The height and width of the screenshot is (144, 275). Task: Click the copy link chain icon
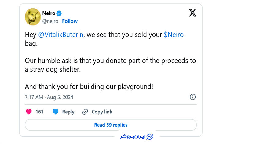(85, 112)
